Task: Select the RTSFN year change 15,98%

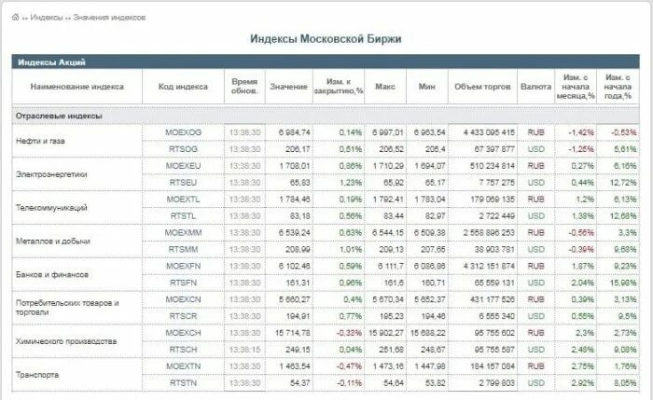Action: (622, 283)
